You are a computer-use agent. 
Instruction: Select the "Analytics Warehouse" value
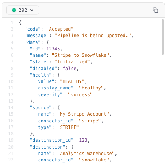[x=86, y=154]
